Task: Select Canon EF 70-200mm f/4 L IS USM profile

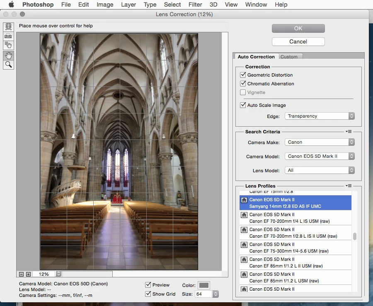Action: 295,218
